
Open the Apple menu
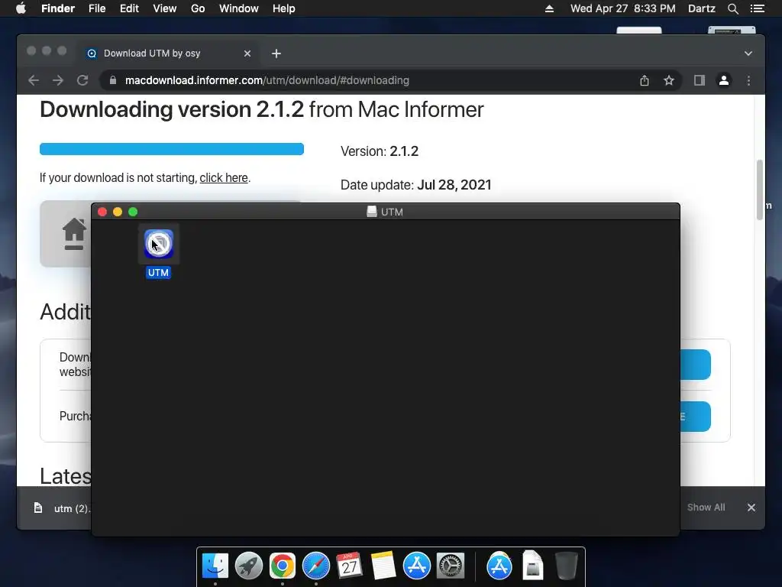pos(21,8)
